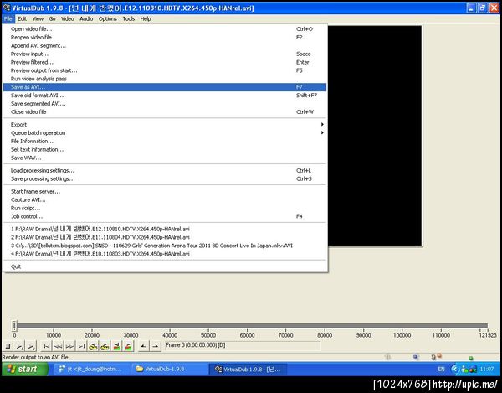Select Capture AVI entry
The width and height of the screenshot is (502, 393).
pyautogui.click(x=165, y=200)
